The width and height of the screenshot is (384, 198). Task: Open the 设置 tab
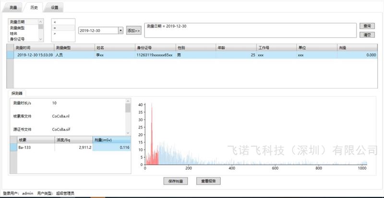pyautogui.click(x=55, y=8)
